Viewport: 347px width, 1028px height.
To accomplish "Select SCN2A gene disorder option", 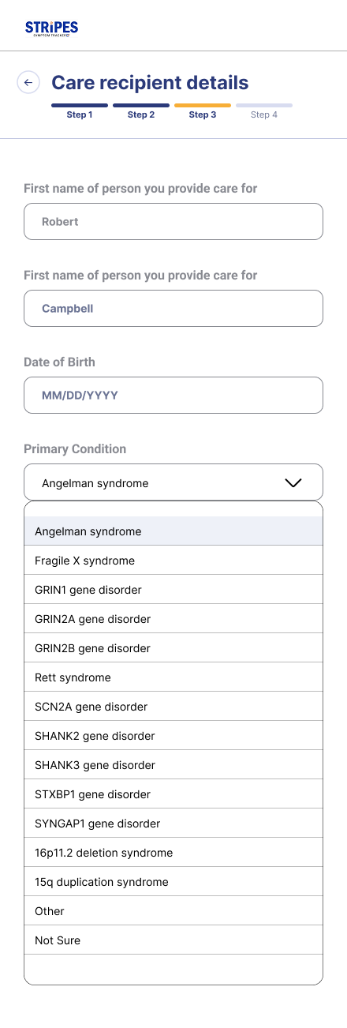I will pyautogui.click(x=173, y=707).
